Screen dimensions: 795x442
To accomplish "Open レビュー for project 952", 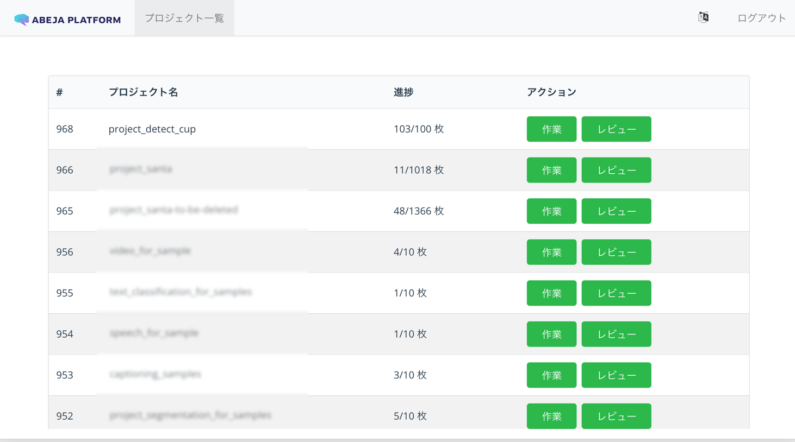I will pos(616,416).
